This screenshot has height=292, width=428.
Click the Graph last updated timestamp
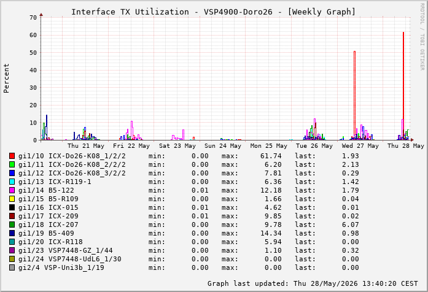point(313,283)
